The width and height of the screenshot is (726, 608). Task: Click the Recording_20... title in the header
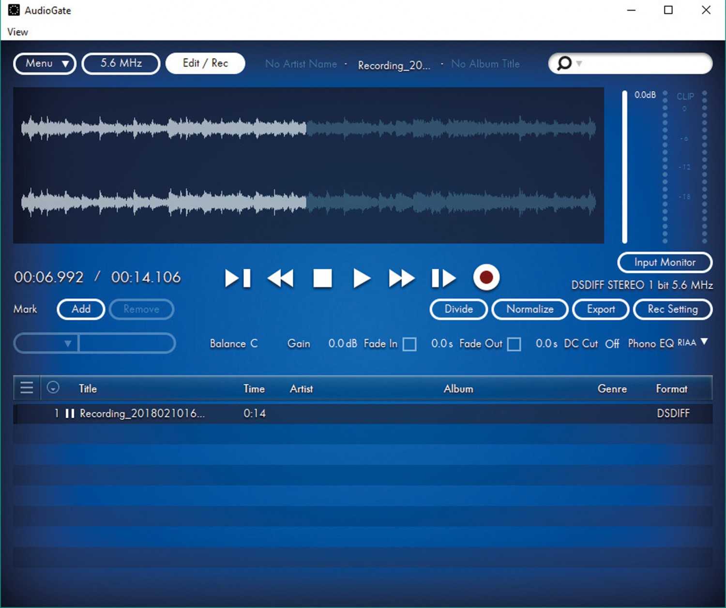(394, 65)
